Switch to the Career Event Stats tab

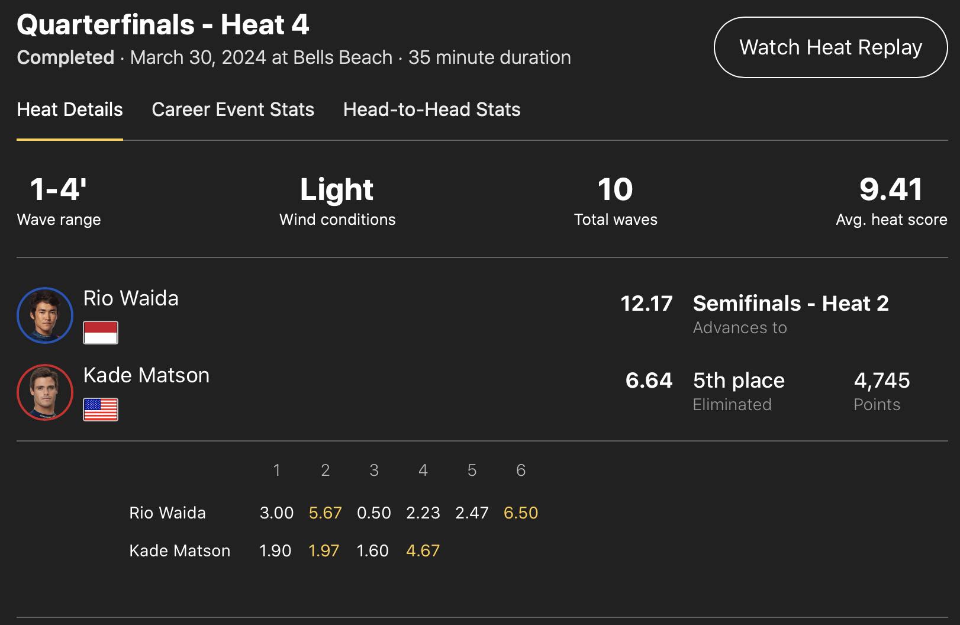[x=233, y=109]
